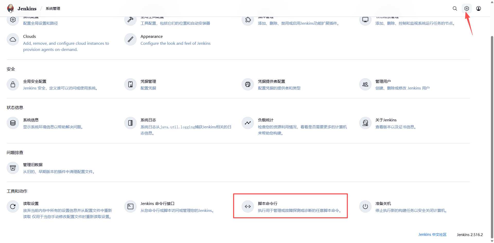Viewport: 494px width, 243px height.
Task: Open the 系统信息 entry
Action: pos(31,120)
